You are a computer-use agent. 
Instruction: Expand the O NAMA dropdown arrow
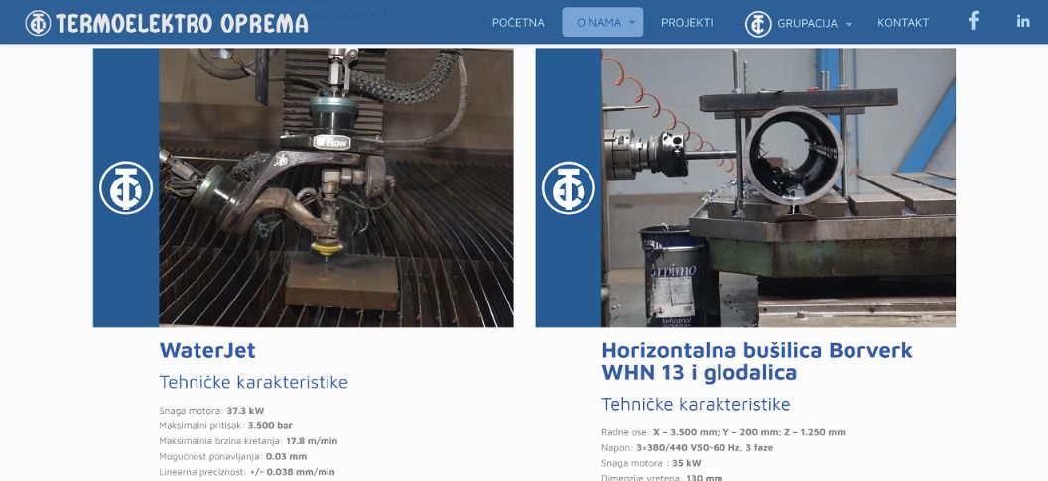coord(633,22)
